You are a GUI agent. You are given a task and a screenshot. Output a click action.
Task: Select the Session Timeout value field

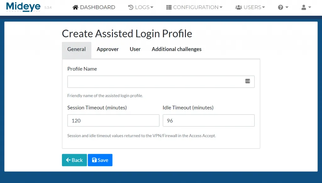tap(113, 120)
